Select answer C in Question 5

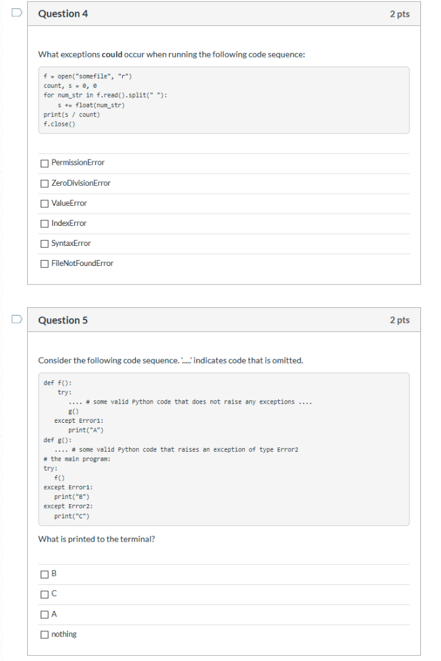coord(44,593)
